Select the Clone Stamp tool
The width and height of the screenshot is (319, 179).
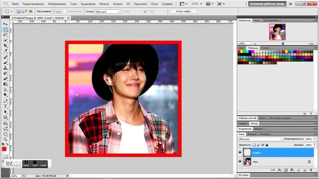[x=5, y=68]
